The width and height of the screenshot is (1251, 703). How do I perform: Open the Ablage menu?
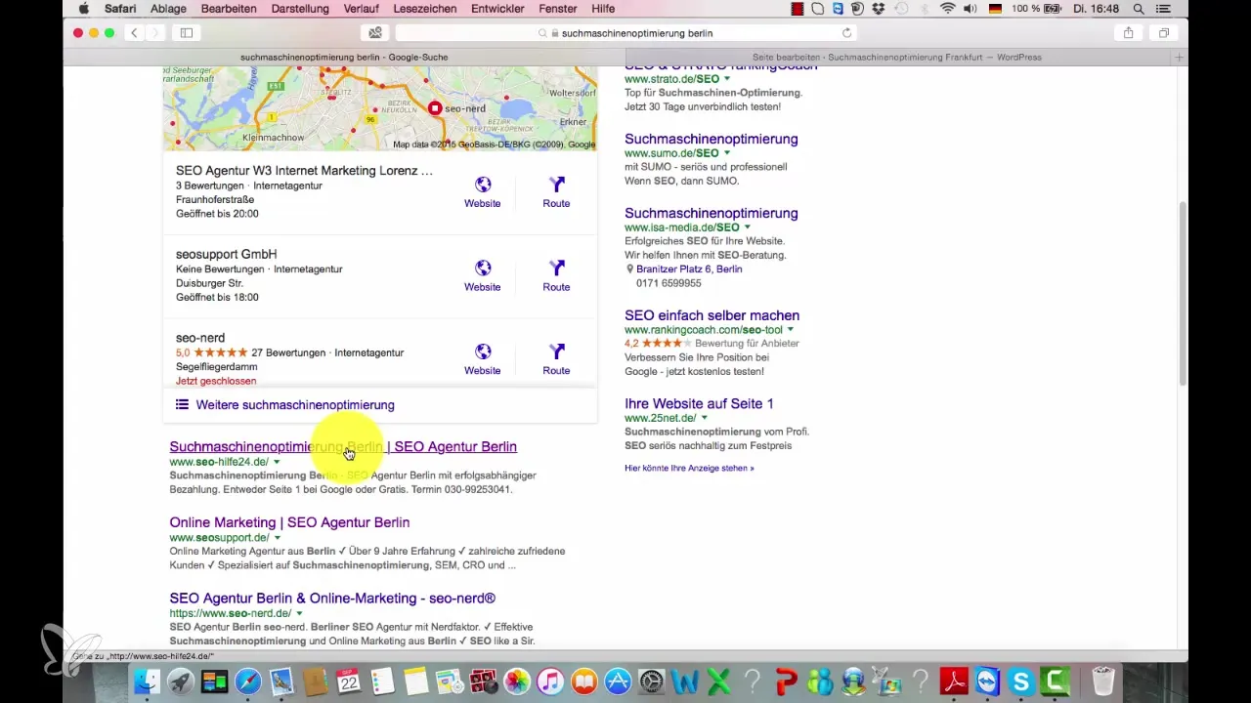pos(168,9)
